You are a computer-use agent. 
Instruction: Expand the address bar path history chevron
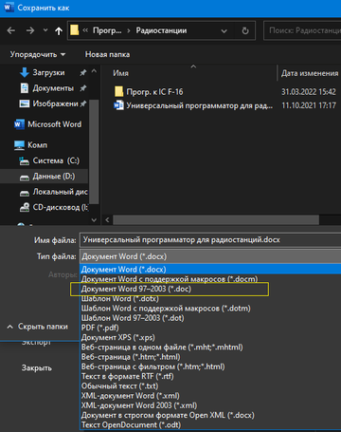tap(224, 31)
